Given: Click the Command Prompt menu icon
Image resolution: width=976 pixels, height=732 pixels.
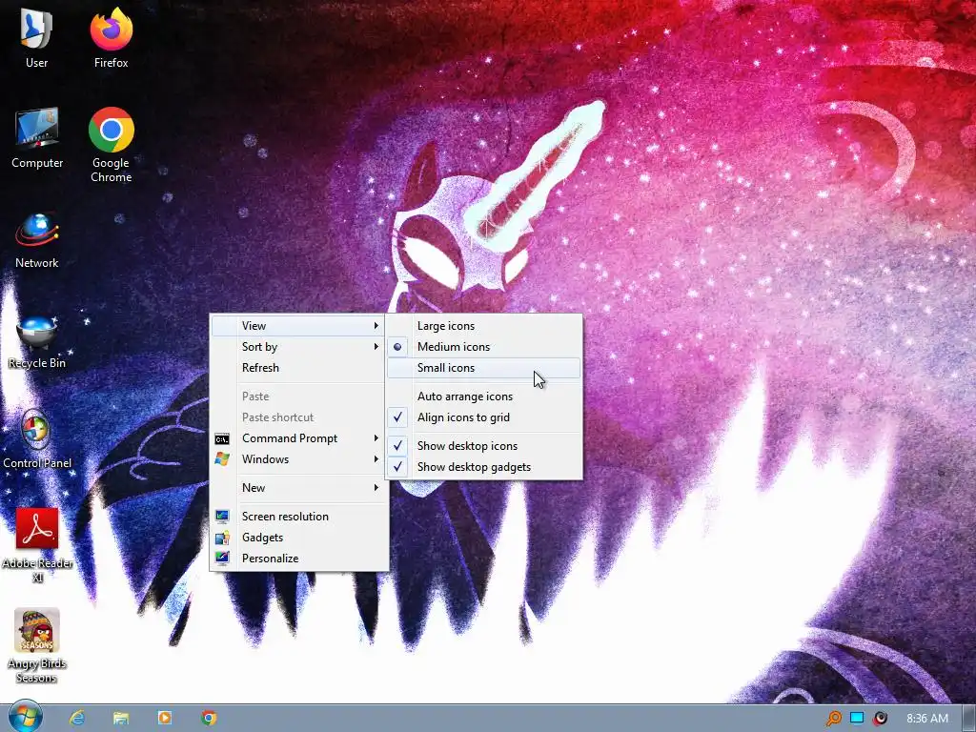Looking at the screenshot, I should (x=221, y=438).
